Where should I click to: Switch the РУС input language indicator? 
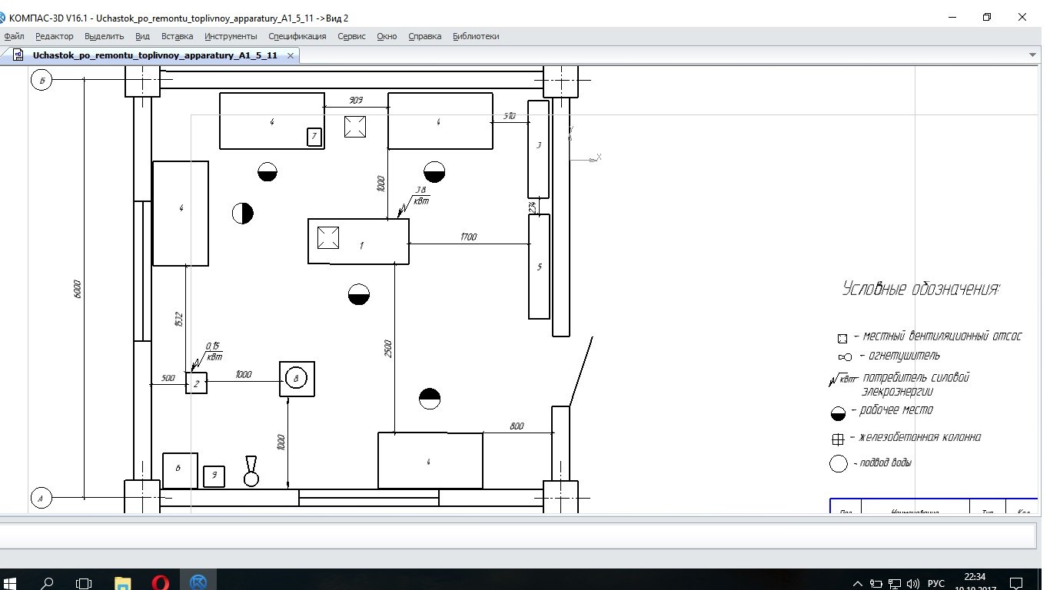[x=935, y=583]
